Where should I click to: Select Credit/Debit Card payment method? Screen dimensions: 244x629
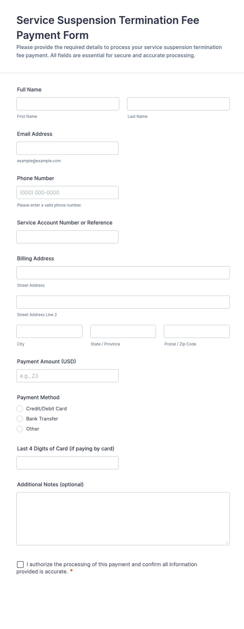click(x=20, y=409)
